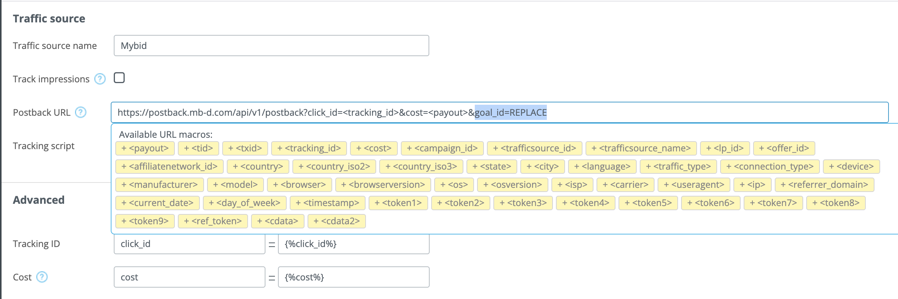Screen dimensions: 898x299
Task: Click the Cost help icon
Action: point(42,277)
